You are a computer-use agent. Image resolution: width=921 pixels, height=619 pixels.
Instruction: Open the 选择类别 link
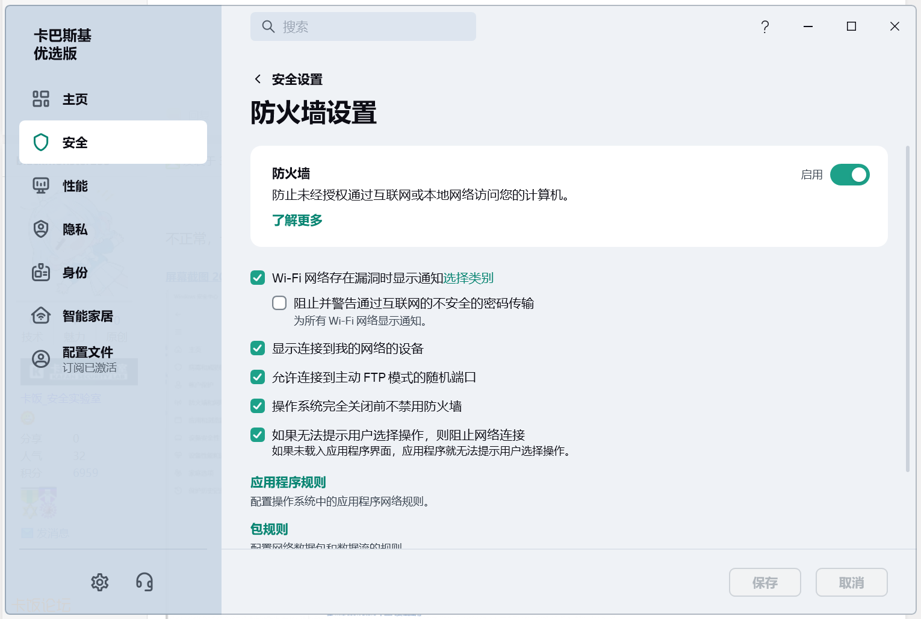(468, 278)
